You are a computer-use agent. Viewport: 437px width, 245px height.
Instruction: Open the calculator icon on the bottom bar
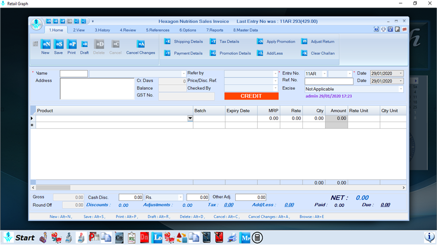[257, 238]
